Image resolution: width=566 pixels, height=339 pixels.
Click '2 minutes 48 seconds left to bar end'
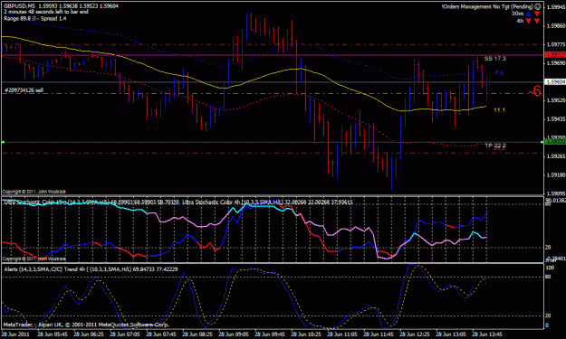tap(46, 12)
